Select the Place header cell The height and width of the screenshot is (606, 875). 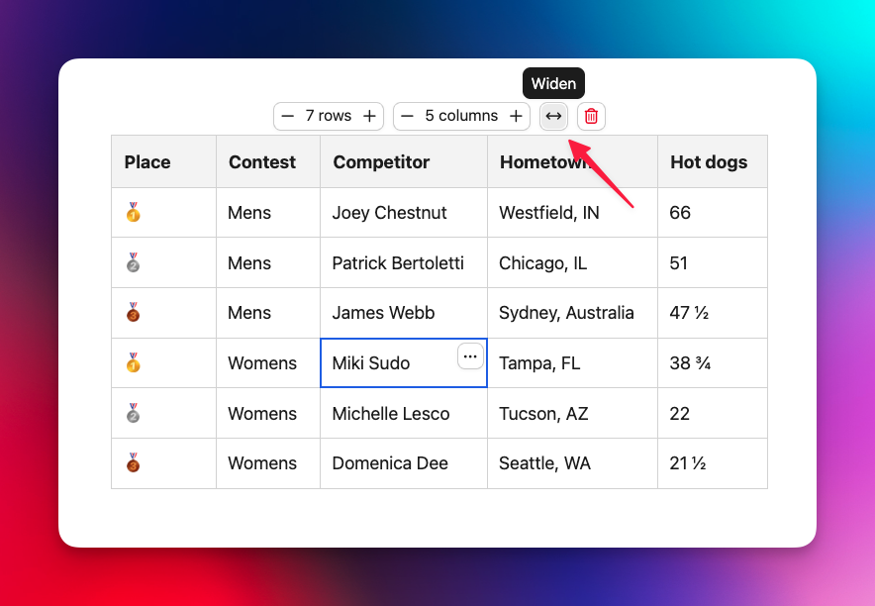tap(164, 161)
